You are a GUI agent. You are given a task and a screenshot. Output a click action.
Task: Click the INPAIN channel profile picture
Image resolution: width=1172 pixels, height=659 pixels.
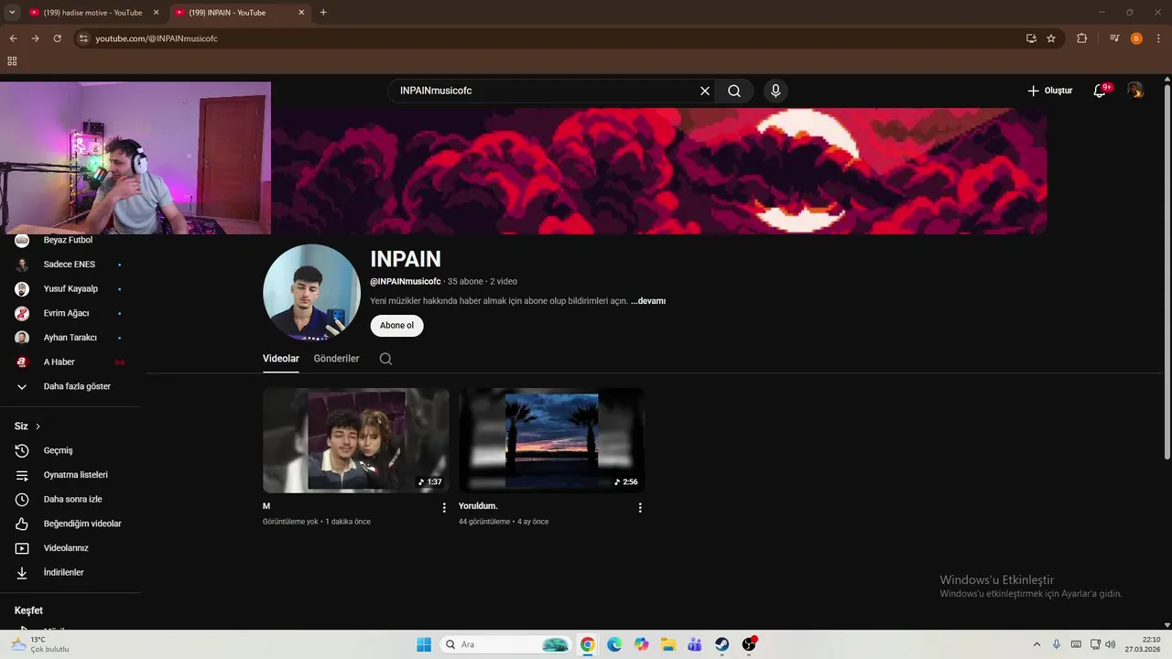(311, 293)
